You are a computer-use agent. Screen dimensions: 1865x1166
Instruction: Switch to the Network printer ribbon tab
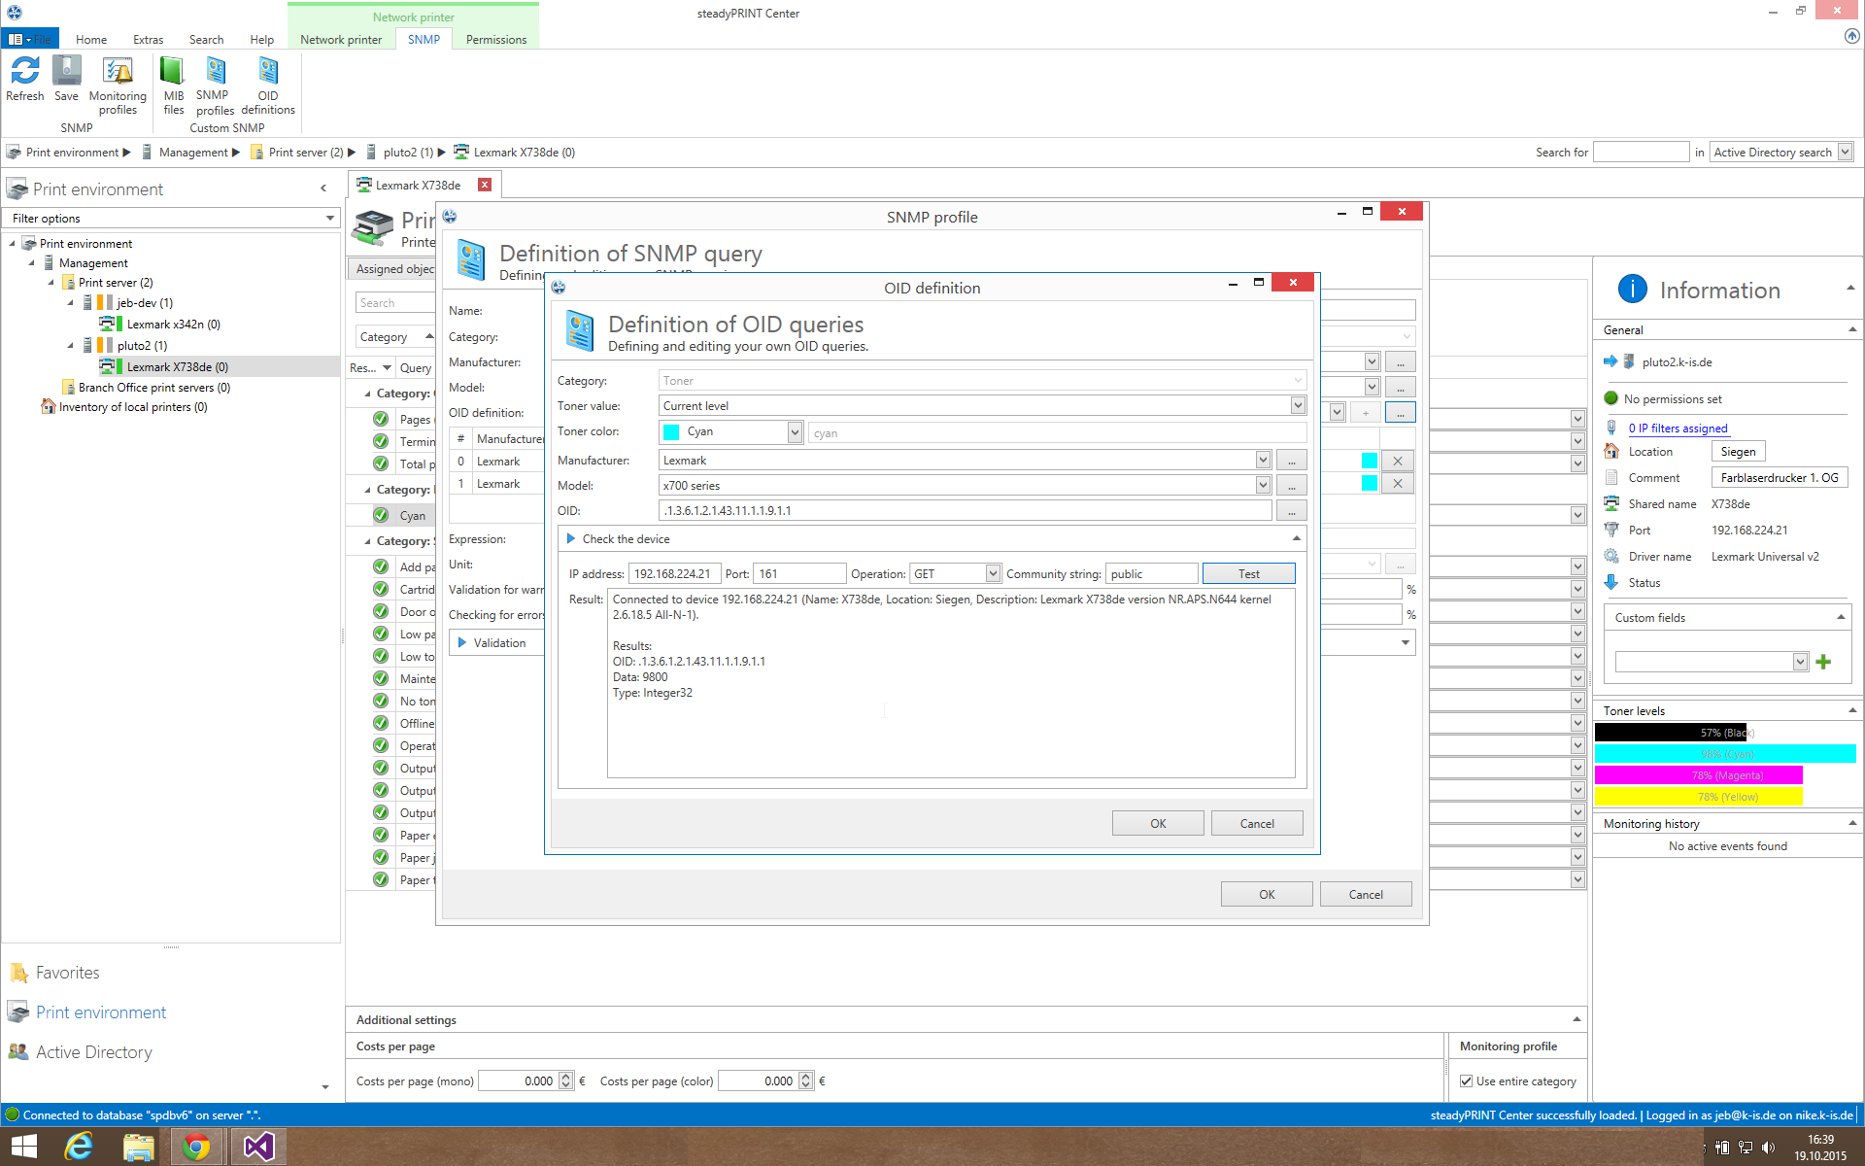pyautogui.click(x=341, y=40)
